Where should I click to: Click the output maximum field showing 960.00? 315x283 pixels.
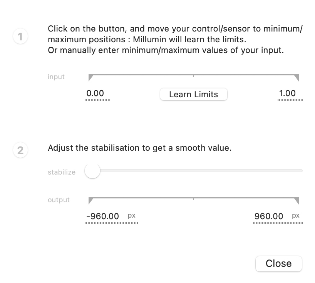269,216
